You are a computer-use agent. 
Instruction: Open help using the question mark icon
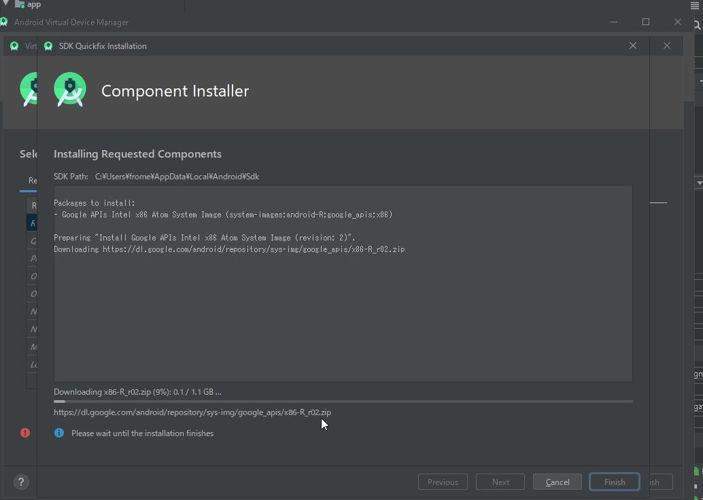tap(20, 482)
